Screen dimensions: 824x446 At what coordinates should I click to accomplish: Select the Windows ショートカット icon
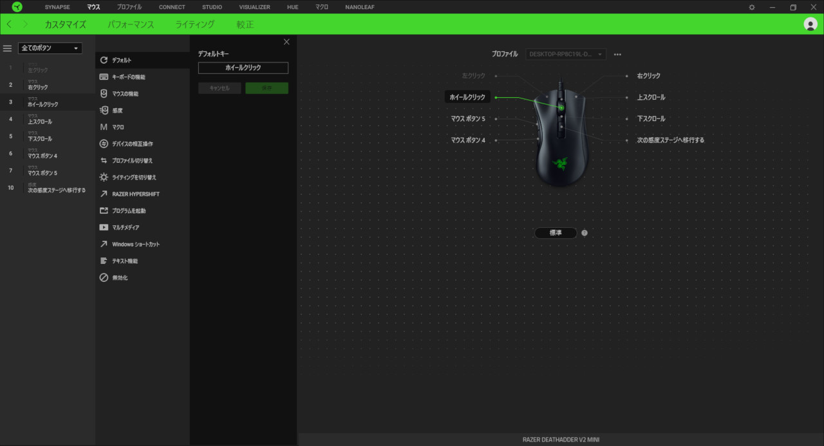click(104, 244)
